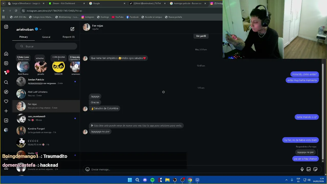Focus the Buscar search field
This screenshot has width=327, height=184.
46,46
